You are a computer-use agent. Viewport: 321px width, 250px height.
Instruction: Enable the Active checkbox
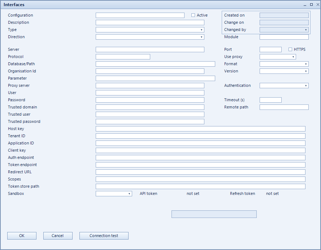click(193, 15)
